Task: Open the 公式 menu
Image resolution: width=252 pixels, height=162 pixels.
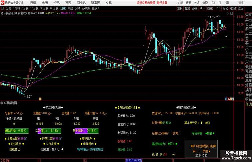Action: pyautogui.click(x=197, y=3)
